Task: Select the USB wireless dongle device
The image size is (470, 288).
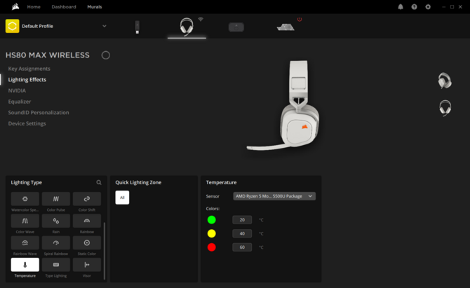Action: [x=137, y=27]
